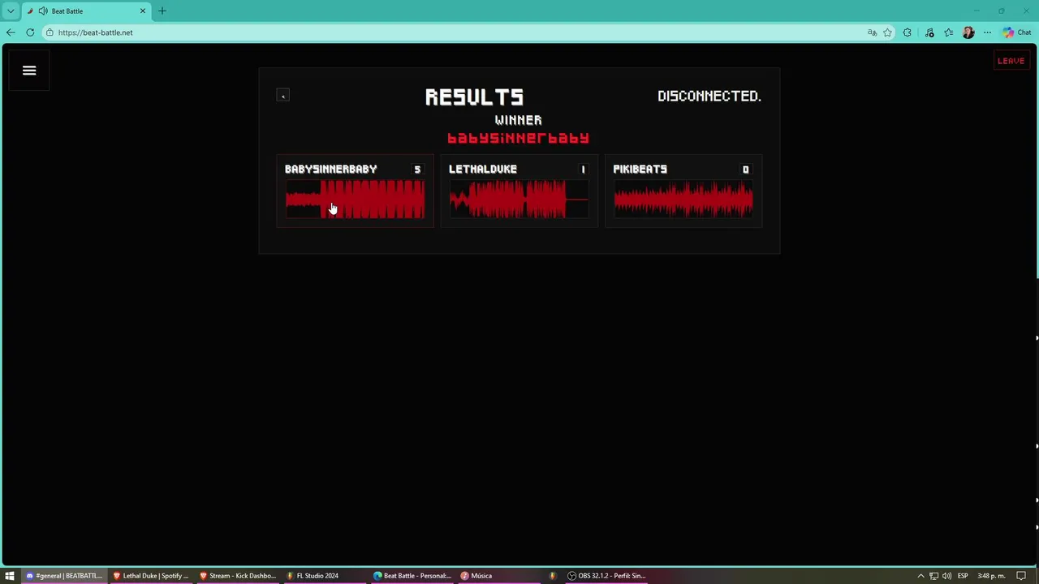Open Copilot Chat in the browser
Screen dimensions: 1039x584
pos(1016,32)
